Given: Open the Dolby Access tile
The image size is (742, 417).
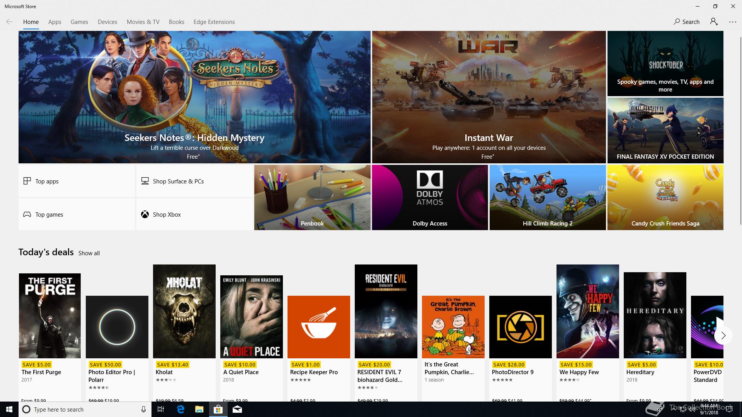Looking at the screenshot, I should tap(430, 198).
